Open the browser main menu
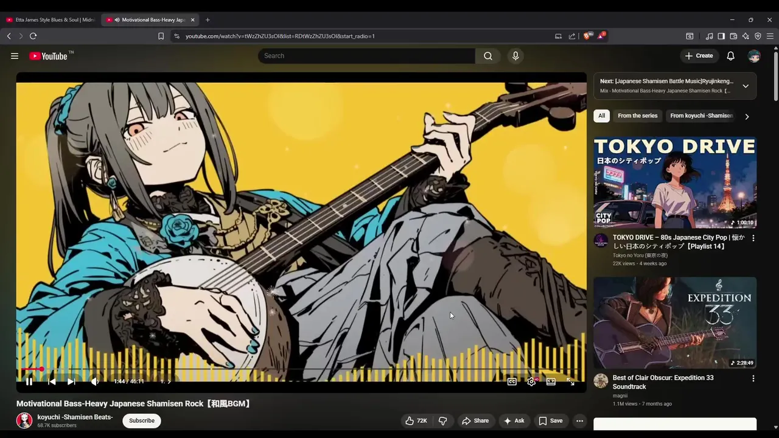This screenshot has height=438, width=779. coord(770,36)
